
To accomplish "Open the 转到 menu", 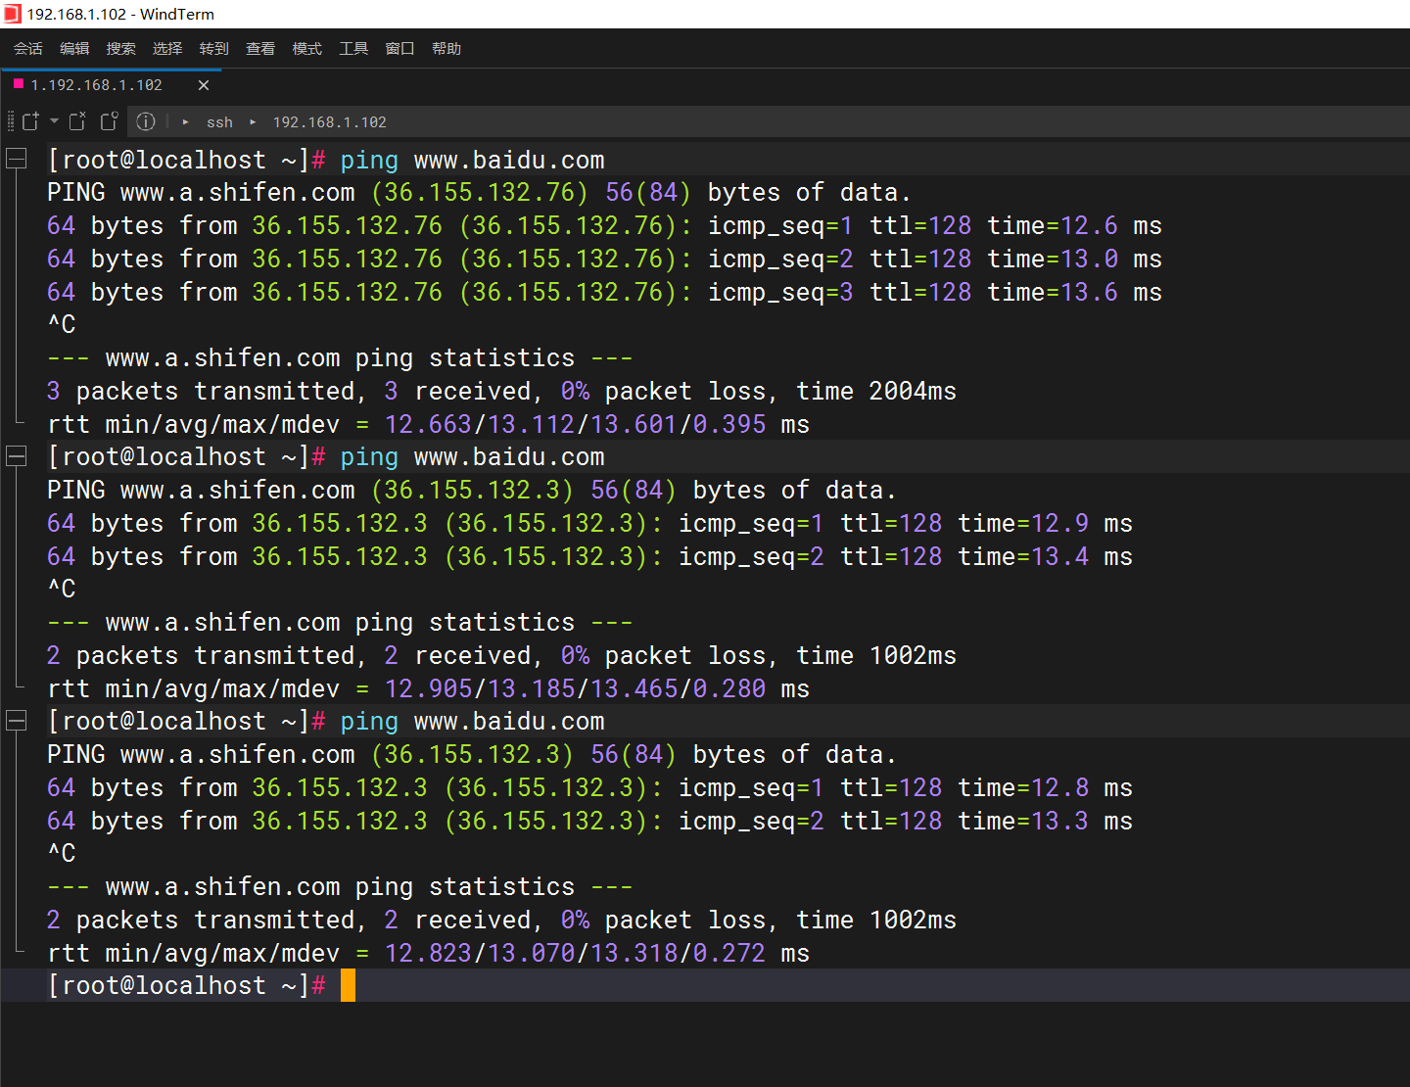I will 214,48.
